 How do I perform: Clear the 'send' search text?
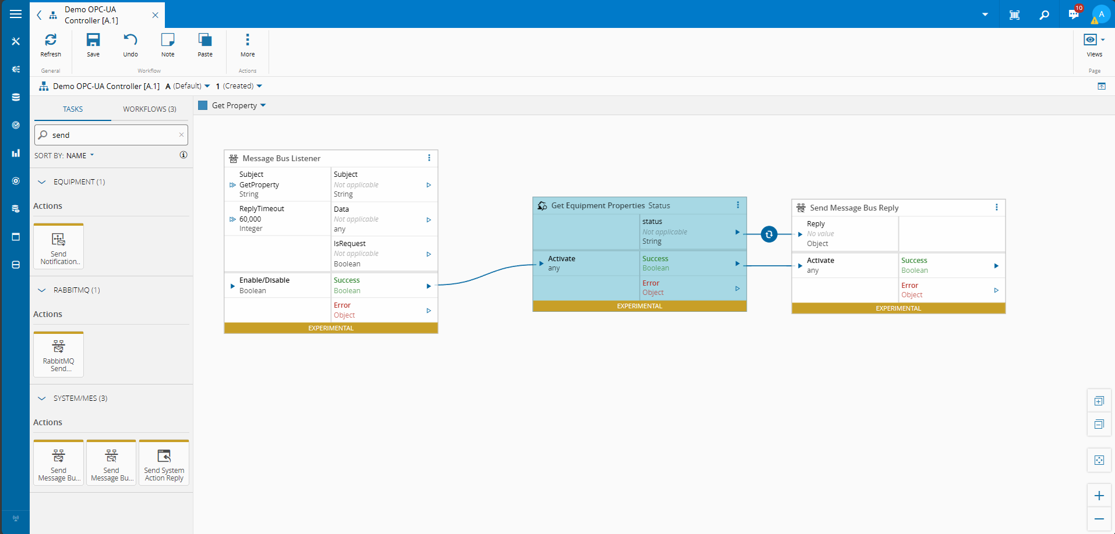181,135
